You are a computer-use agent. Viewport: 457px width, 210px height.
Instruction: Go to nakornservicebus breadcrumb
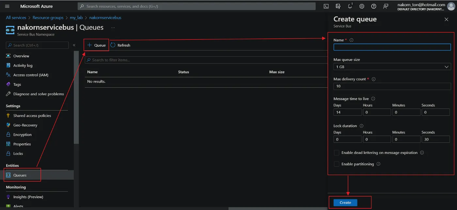click(x=105, y=18)
